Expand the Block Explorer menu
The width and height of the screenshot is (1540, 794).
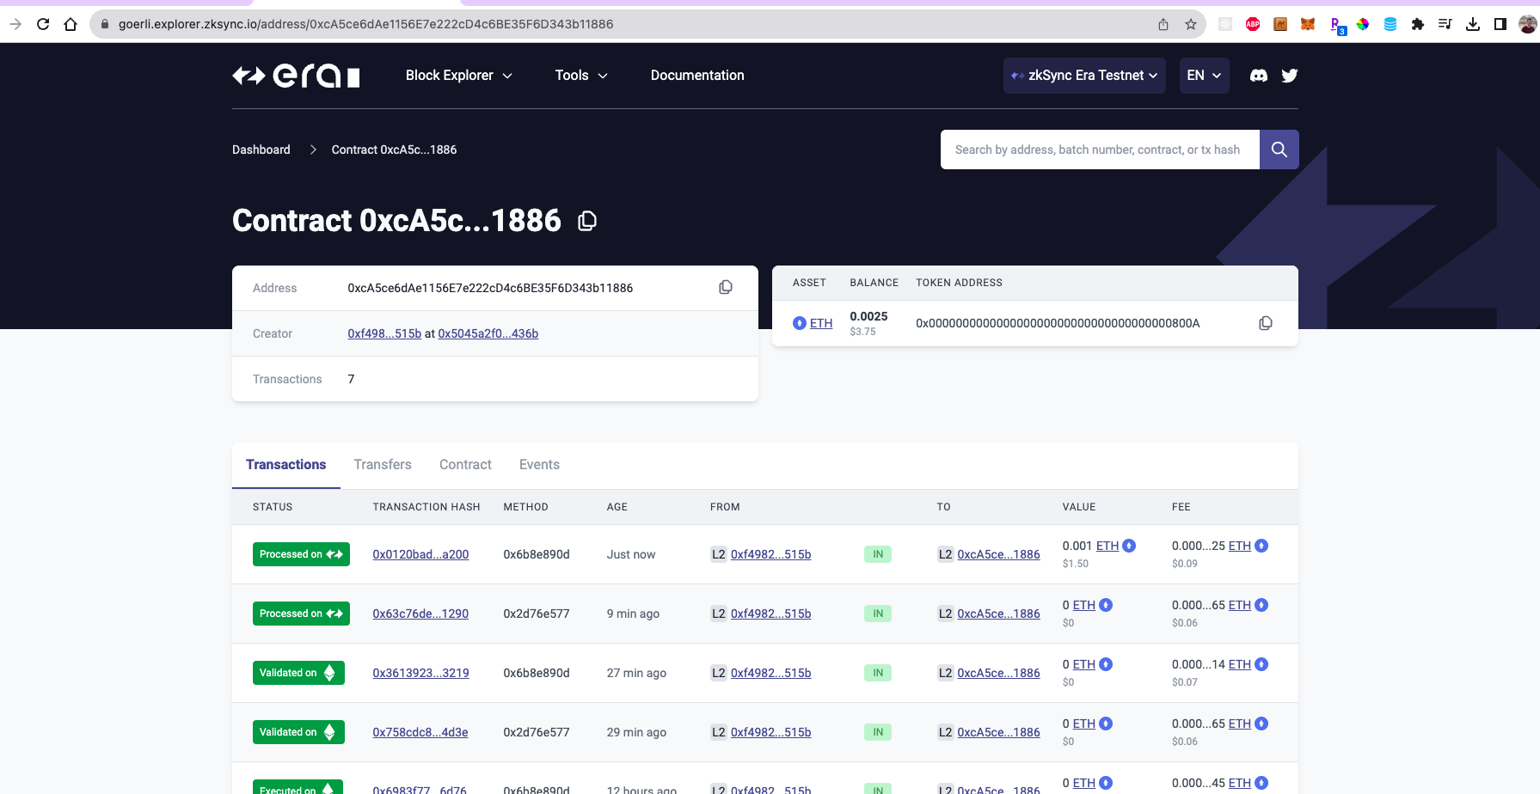[459, 76]
